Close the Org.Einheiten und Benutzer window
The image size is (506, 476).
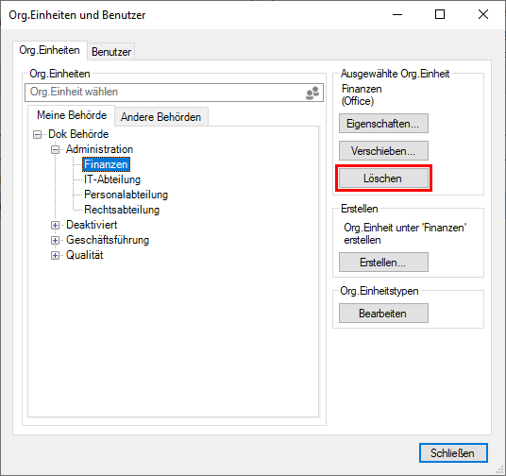(x=483, y=14)
